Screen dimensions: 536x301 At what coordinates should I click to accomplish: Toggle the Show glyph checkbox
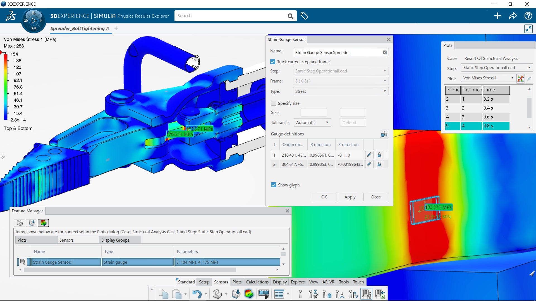click(273, 185)
